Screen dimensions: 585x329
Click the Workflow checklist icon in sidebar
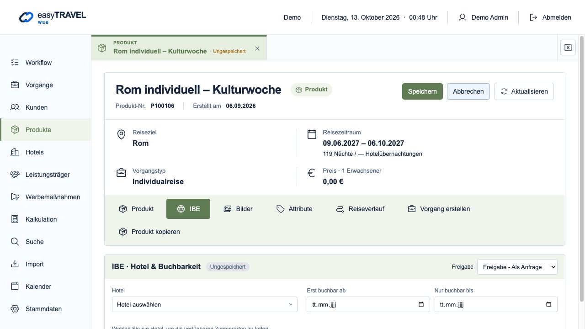pos(15,63)
